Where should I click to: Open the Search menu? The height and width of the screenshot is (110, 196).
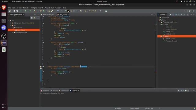pos(41,8)
